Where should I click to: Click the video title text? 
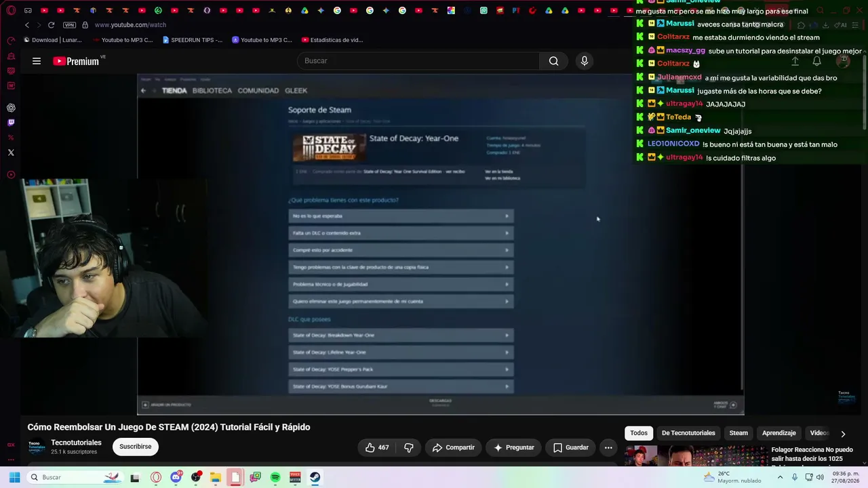click(x=169, y=427)
